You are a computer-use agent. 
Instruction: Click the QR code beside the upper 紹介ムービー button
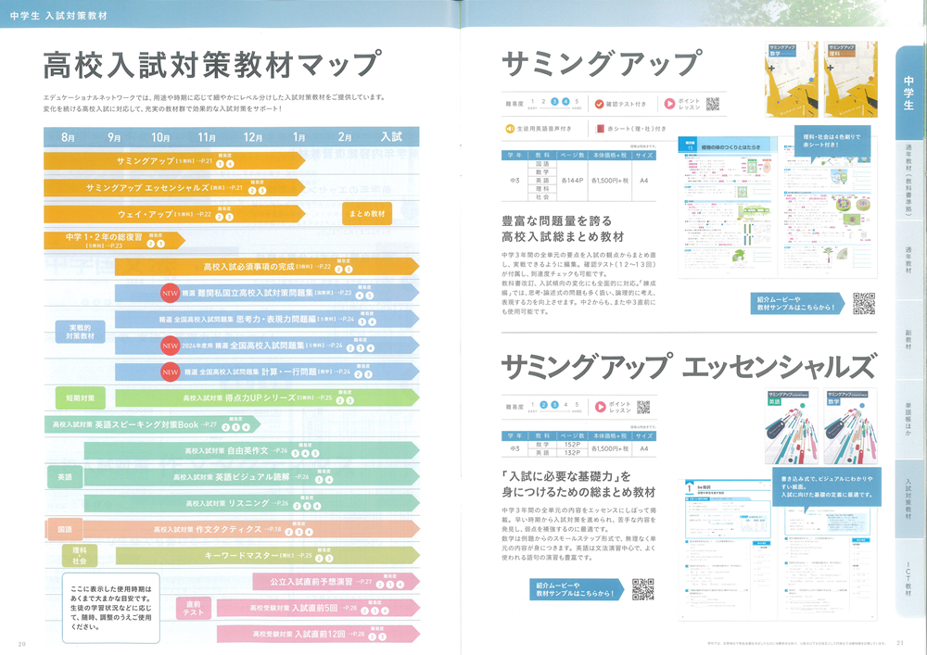point(864,304)
